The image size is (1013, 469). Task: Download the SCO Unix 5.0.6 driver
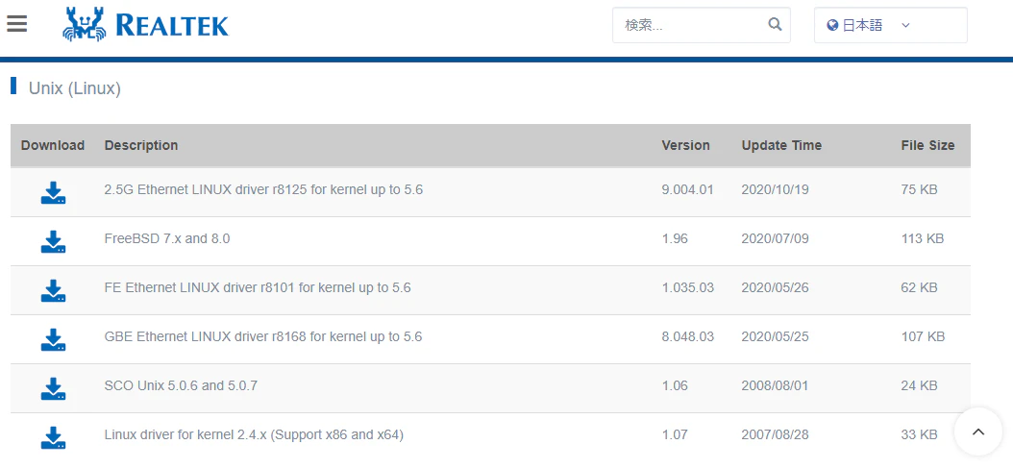[x=54, y=389]
